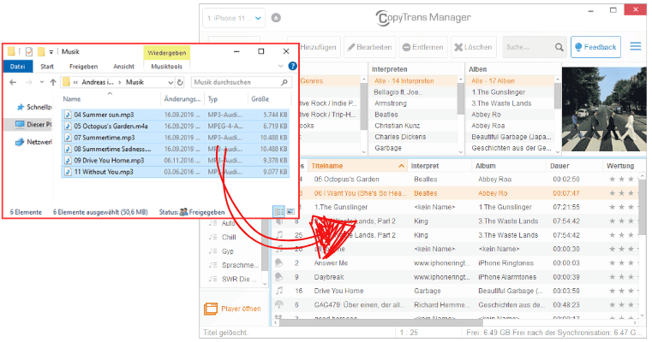This screenshot has height=342, width=652.
Task: Select the file '05 Octopus's Garden.m4a'
Action: point(175,127)
